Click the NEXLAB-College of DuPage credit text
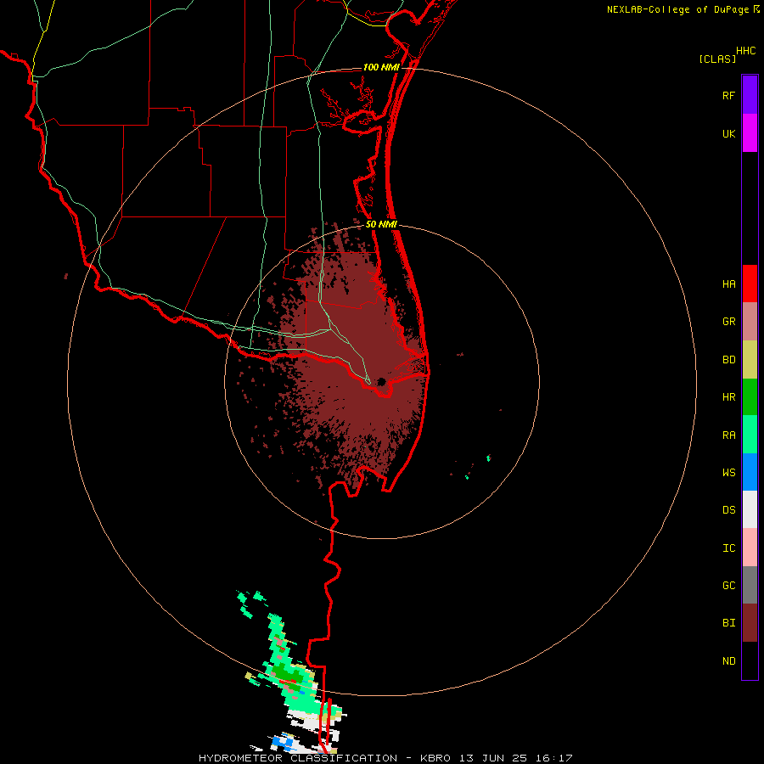 677,9
